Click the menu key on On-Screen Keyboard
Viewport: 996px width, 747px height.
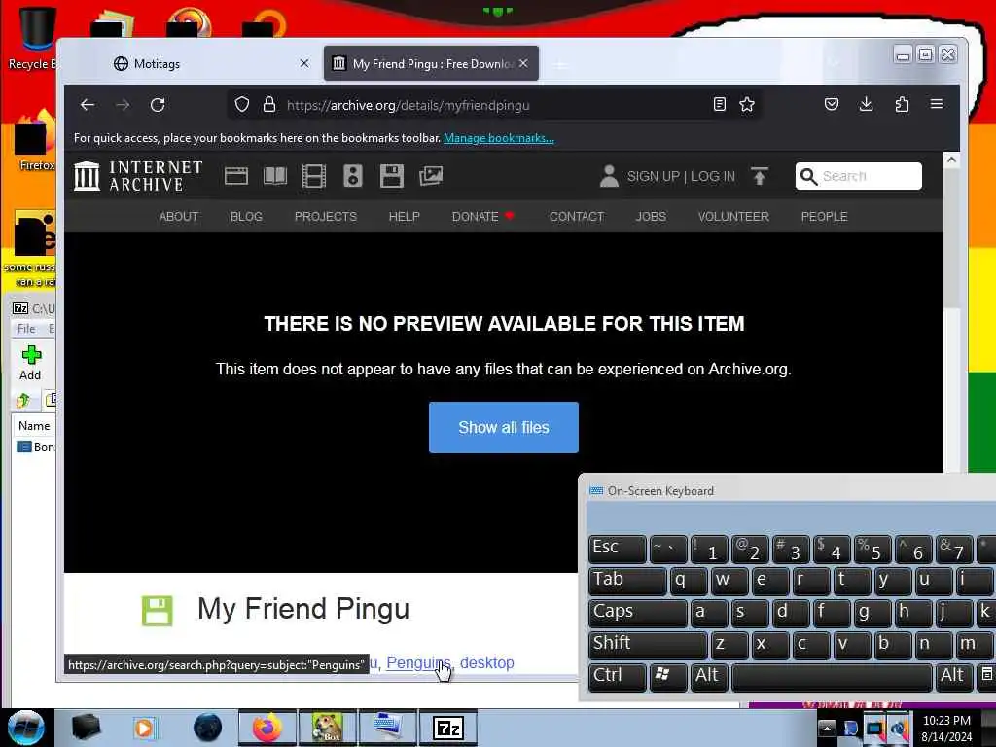click(x=986, y=677)
